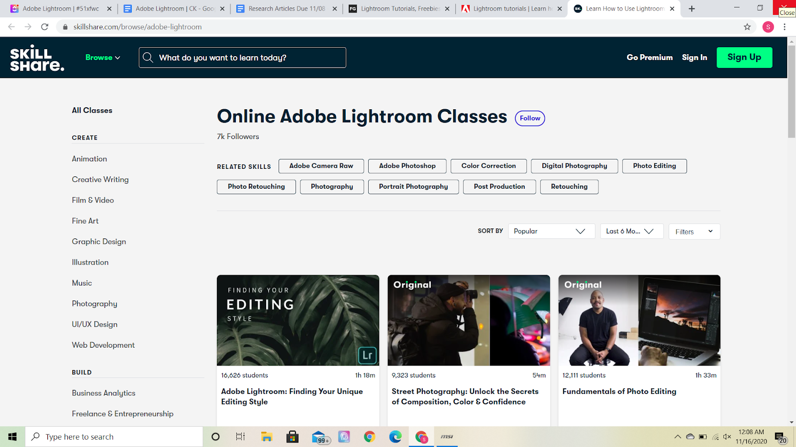Click the Portrait Photography skill tag
The width and height of the screenshot is (796, 447).
tap(413, 187)
